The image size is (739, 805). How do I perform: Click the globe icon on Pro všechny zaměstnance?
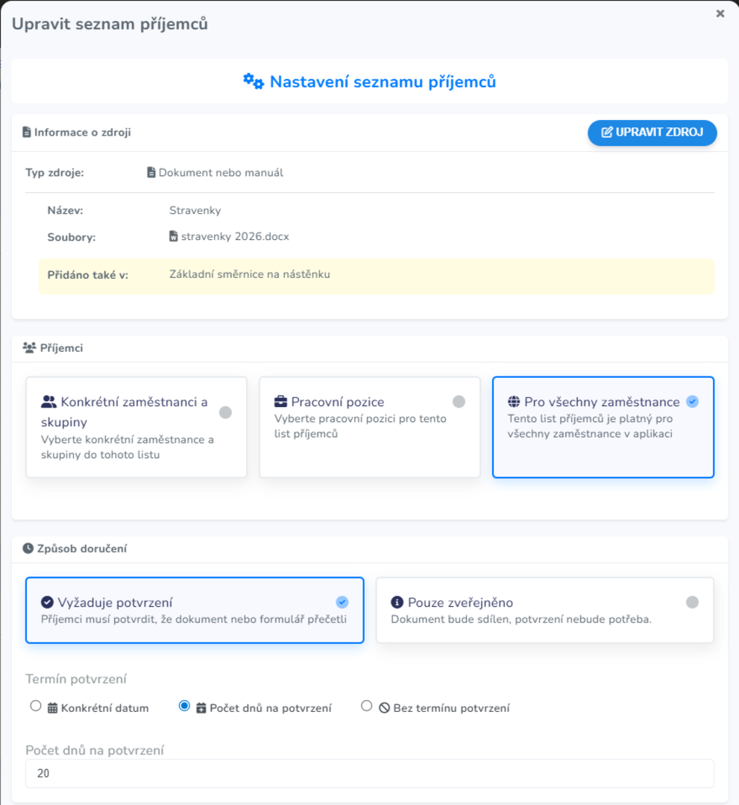(x=514, y=402)
